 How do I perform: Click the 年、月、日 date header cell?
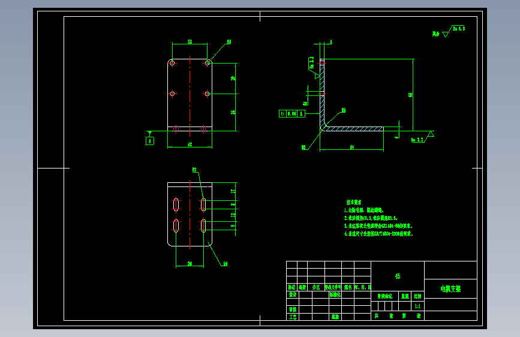362,287
